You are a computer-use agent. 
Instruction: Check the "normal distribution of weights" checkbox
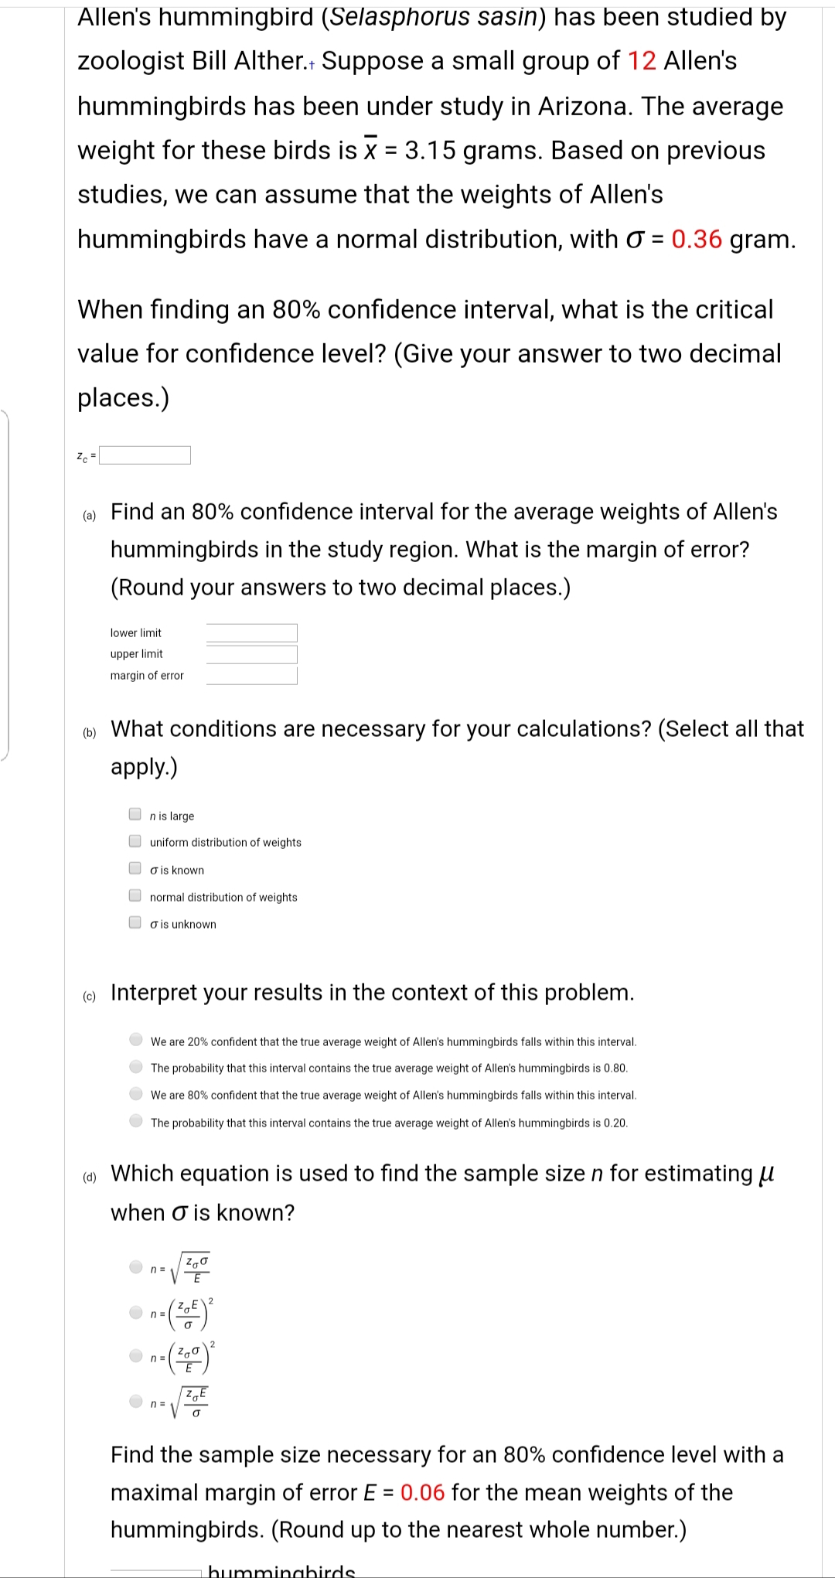pyautogui.click(x=134, y=897)
